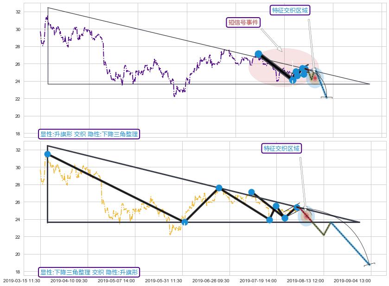The height and width of the screenshot is (286, 389).
Task: Click the 32 y-axis tick of top chart
Action: point(19,12)
